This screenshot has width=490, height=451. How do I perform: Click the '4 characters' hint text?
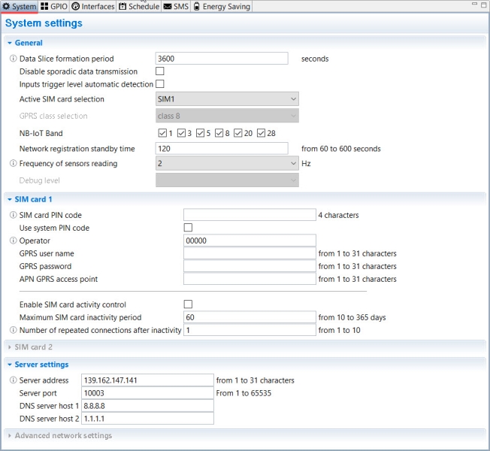338,215
